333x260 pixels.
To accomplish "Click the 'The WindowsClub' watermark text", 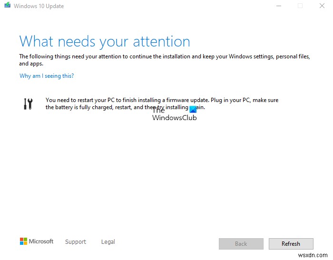I will pos(174,118).
